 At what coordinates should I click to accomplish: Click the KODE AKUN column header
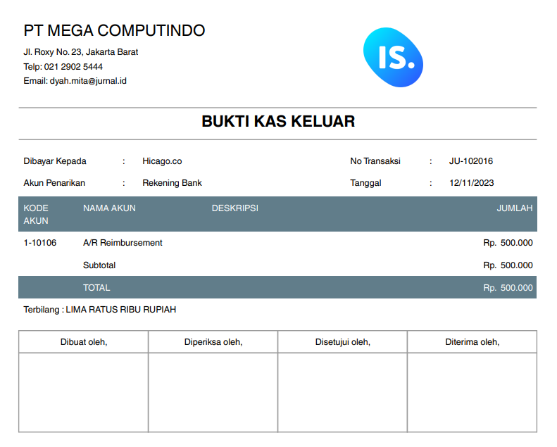pyautogui.click(x=36, y=214)
